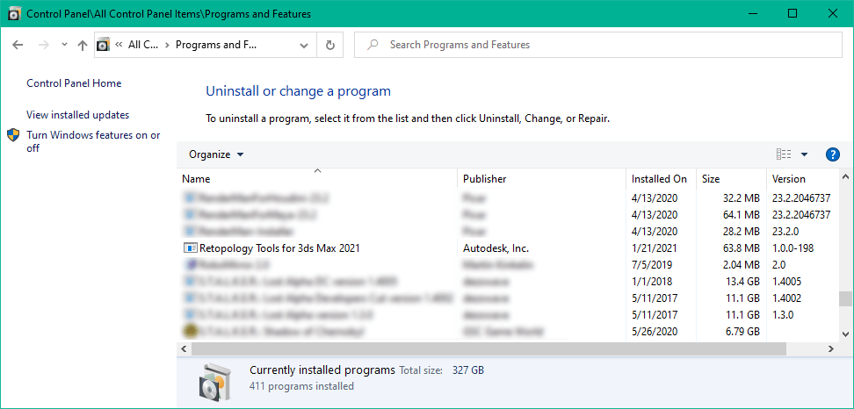The width and height of the screenshot is (854, 409).
Task: Click the 23.2.0 version value
Action: pos(785,231)
